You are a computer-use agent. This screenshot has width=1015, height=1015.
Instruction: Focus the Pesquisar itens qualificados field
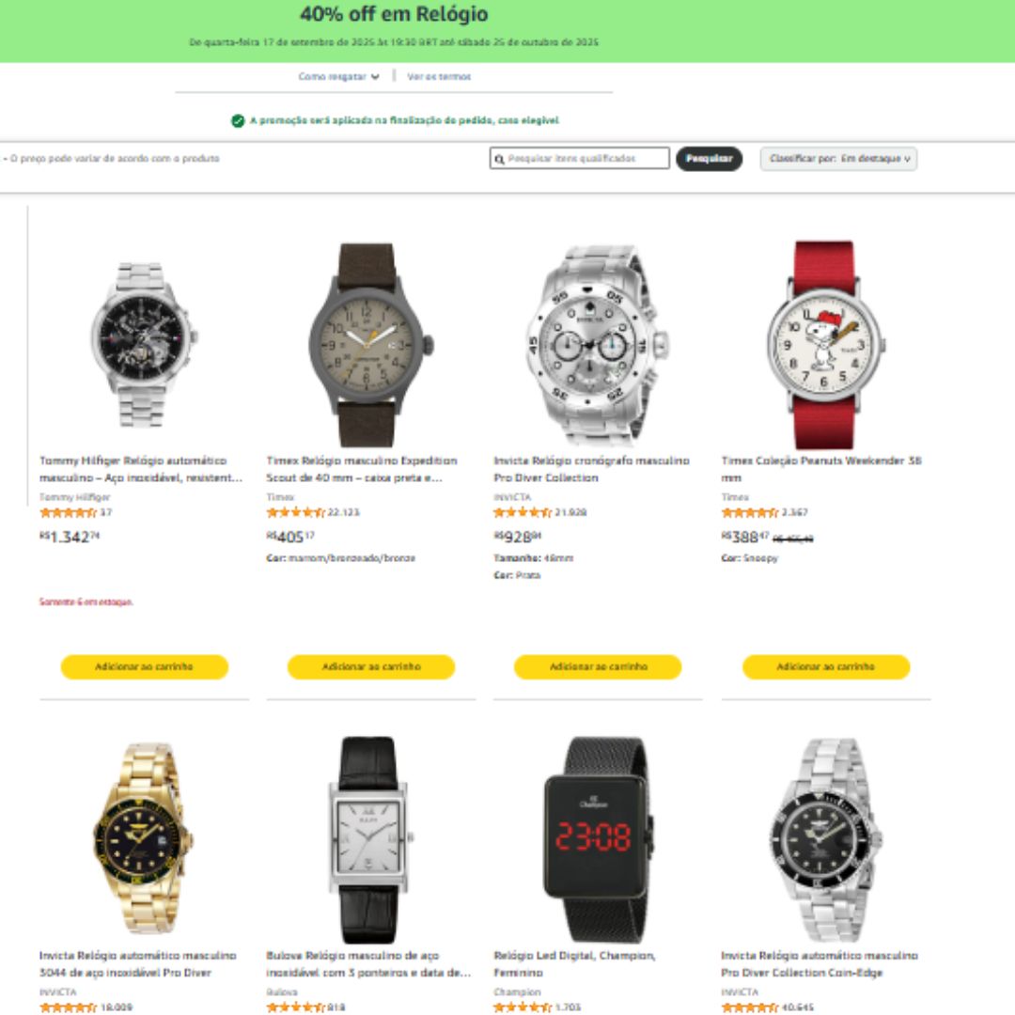point(579,159)
